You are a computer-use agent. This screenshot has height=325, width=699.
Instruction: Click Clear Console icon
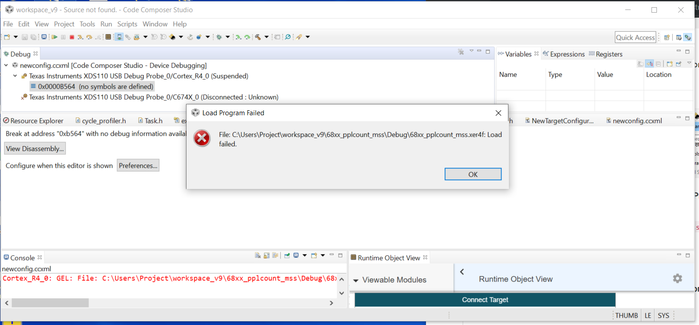click(x=258, y=255)
